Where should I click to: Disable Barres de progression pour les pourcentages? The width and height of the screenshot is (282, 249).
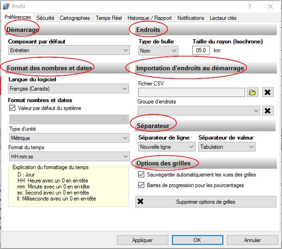coord(141,185)
